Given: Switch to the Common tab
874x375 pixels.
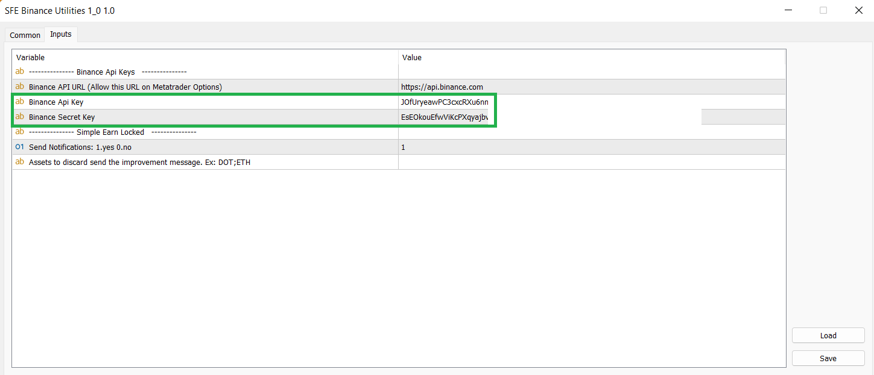Looking at the screenshot, I should tap(25, 35).
